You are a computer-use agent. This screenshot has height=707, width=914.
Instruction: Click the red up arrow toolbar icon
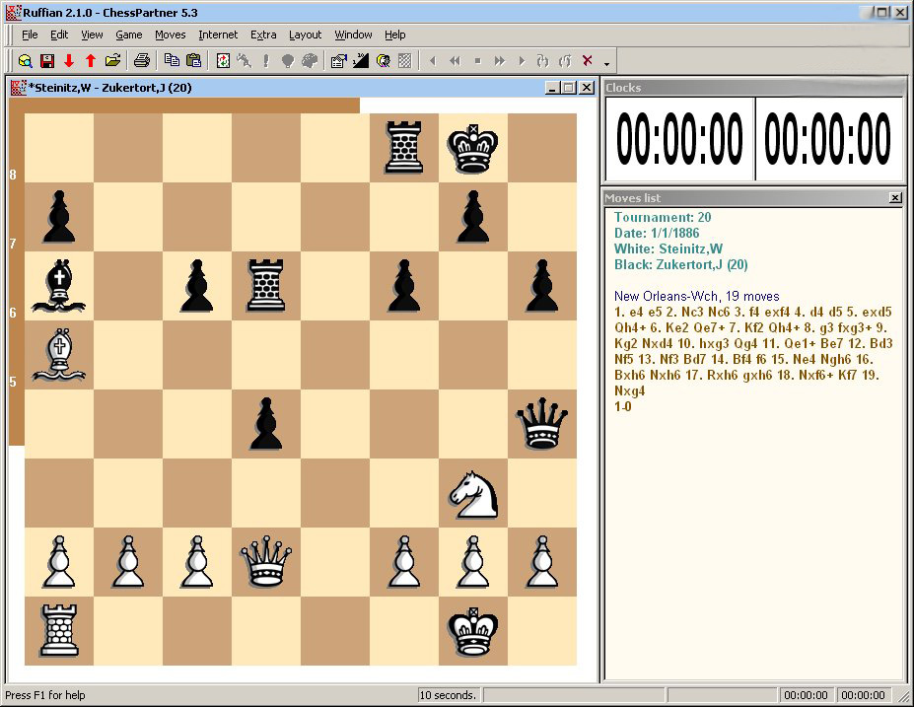pyautogui.click(x=90, y=61)
